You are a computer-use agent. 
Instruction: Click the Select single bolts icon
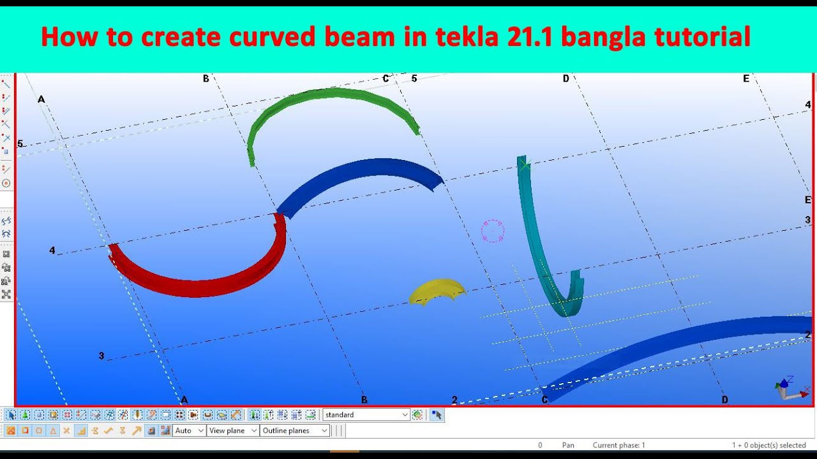(x=193, y=414)
